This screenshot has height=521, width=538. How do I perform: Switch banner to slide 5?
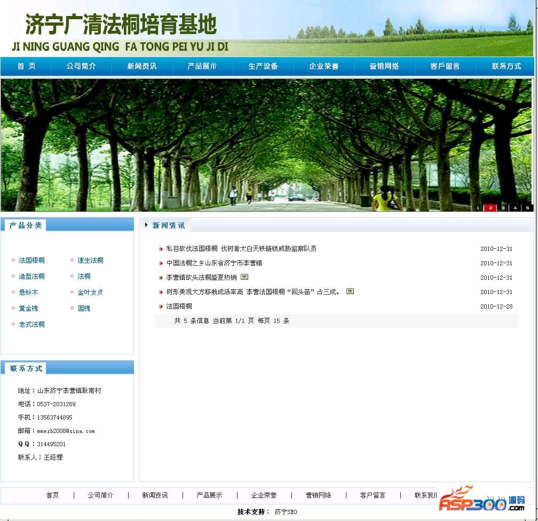pos(527,208)
